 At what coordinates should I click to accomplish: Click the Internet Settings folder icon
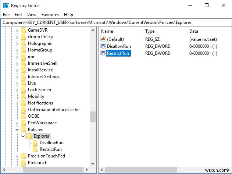(24, 77)
